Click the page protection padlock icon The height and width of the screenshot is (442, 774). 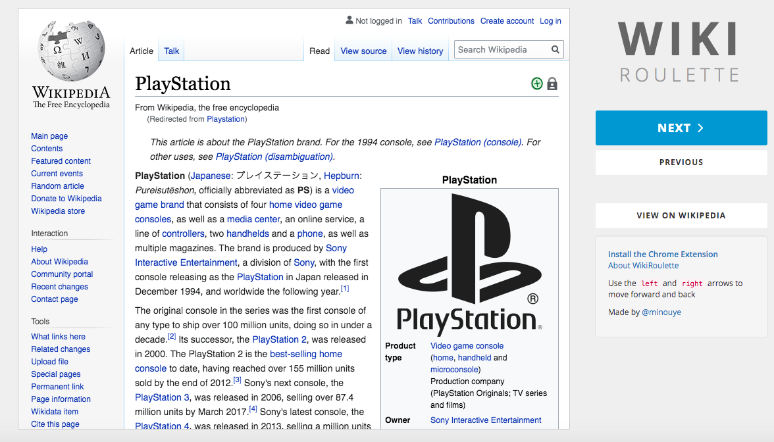pos(552,84)
